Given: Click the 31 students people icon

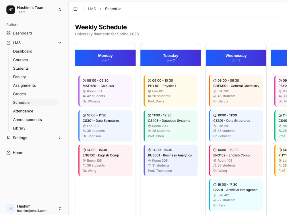Looking at the screenshot, I should click(x=150, y=165).
